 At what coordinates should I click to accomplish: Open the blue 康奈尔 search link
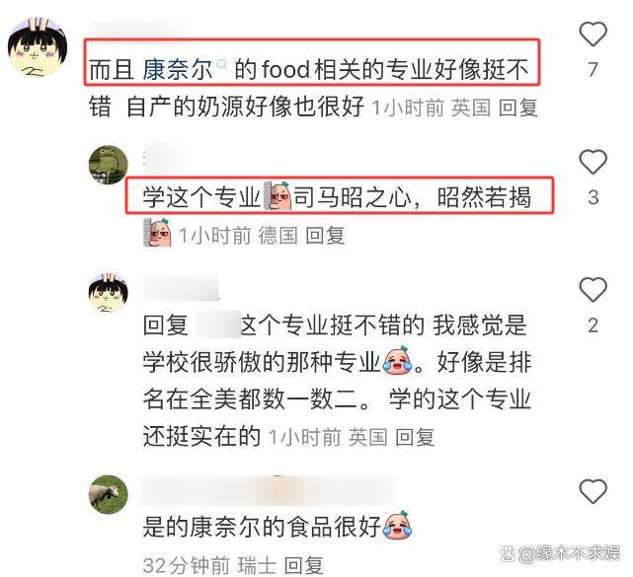[177, 69]
